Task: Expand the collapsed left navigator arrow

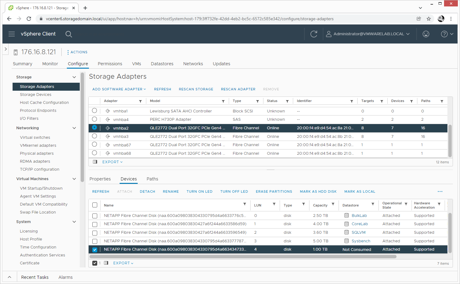Action: tap(6, 49)
